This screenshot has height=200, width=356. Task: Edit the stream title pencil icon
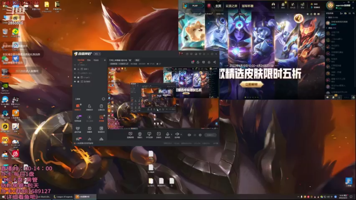coord(127,64)
